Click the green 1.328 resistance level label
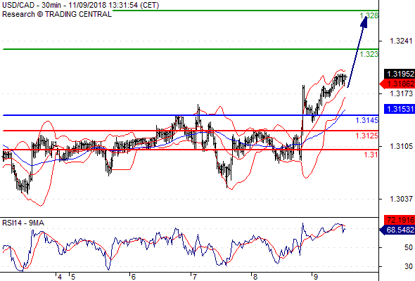 (x=369, y=15)
